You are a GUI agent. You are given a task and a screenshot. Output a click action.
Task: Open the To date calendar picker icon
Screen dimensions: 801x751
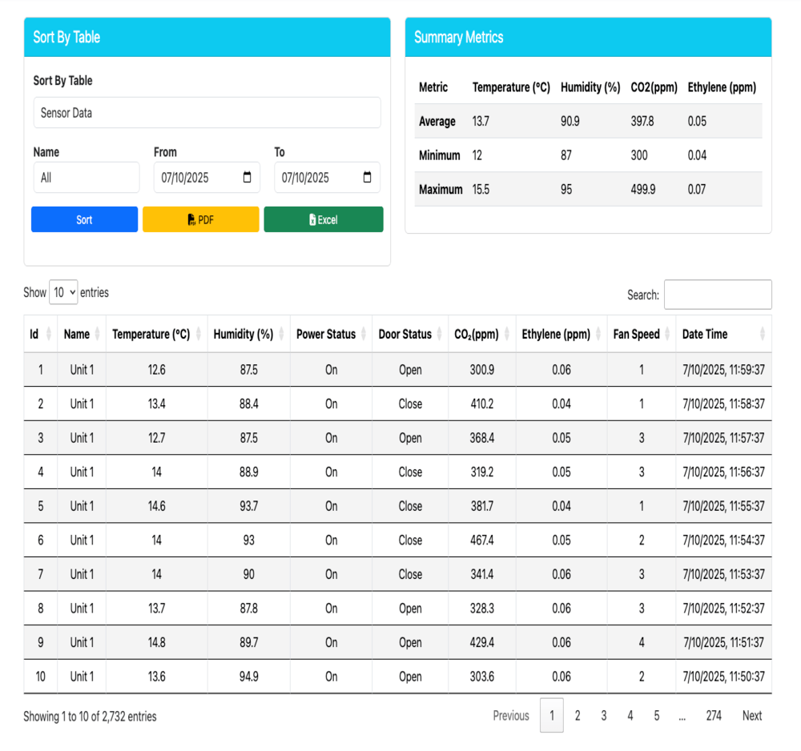pyautogui.click(x=368, y=178)
